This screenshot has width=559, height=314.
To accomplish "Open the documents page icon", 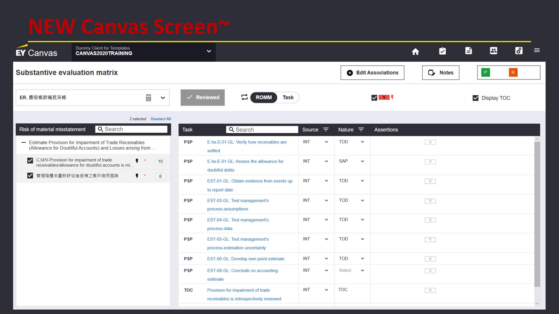I will (x=469, y=51).
